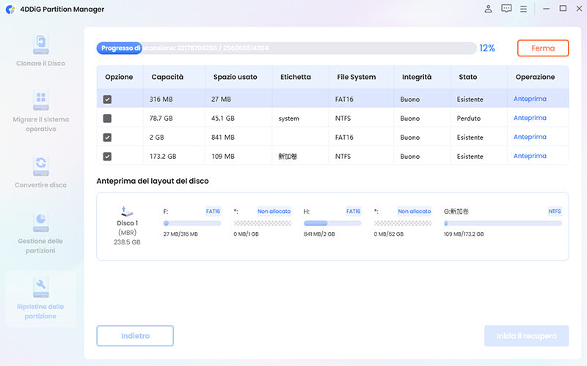Click the Indietro button

135,336
